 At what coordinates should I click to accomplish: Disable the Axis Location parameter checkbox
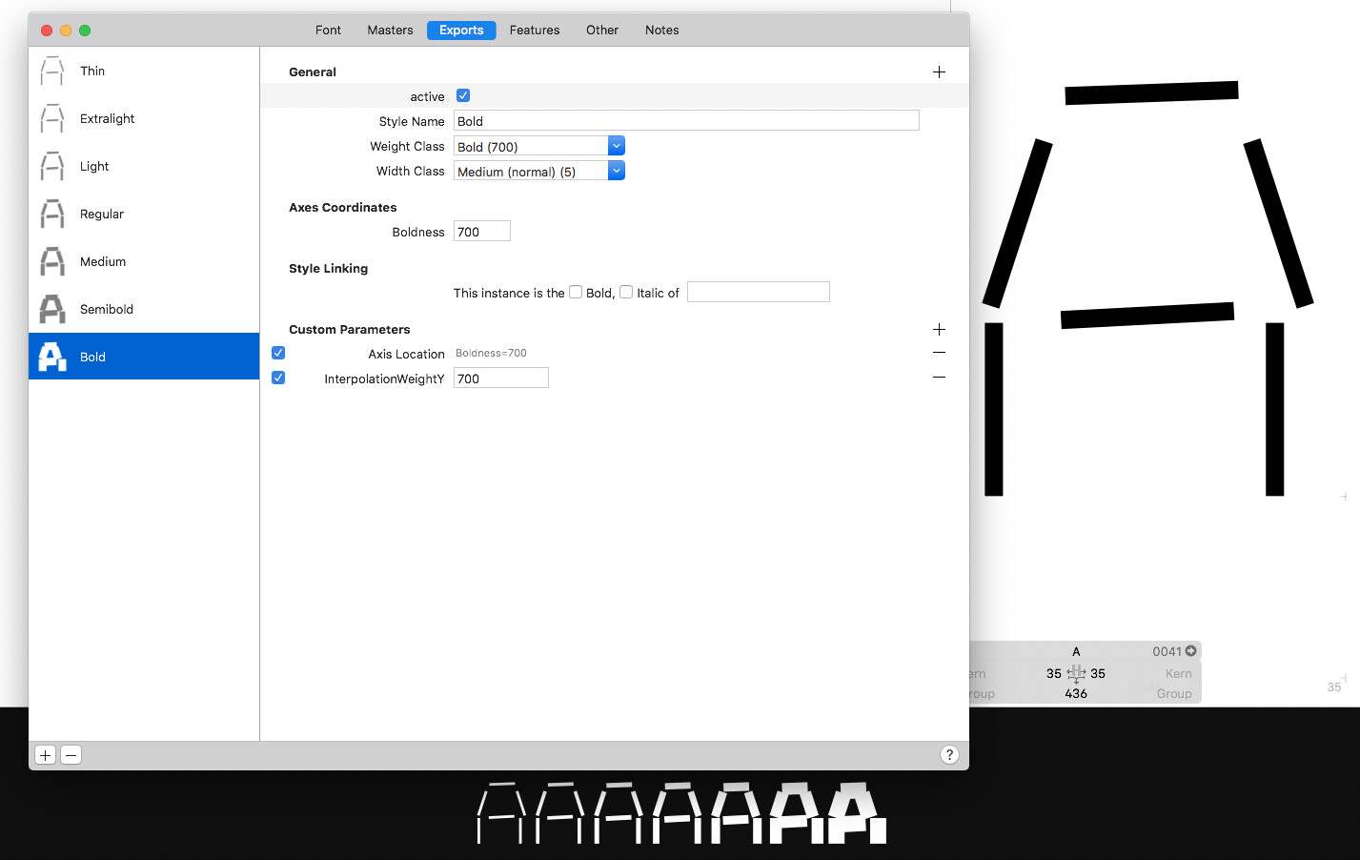coord(278,353)
